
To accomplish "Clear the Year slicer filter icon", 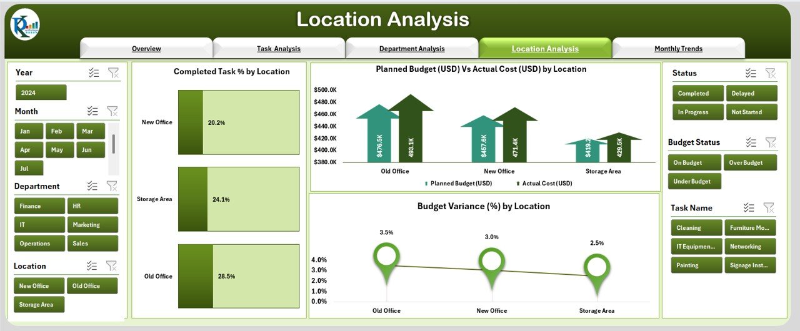I will [113, 73].
